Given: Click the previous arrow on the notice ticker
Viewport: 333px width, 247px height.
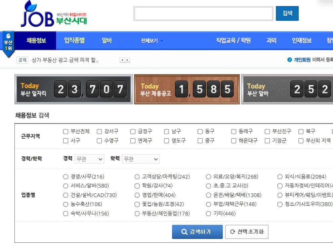Looking at the screenshot, I should (122, 60).
